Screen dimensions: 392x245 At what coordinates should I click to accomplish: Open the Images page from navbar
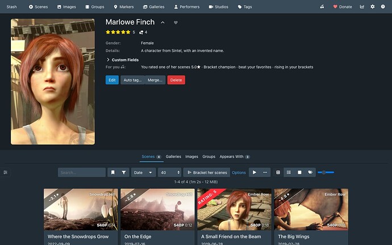66,7
